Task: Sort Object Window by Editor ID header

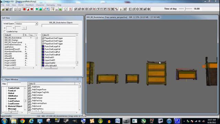Action: pos(51,84)
